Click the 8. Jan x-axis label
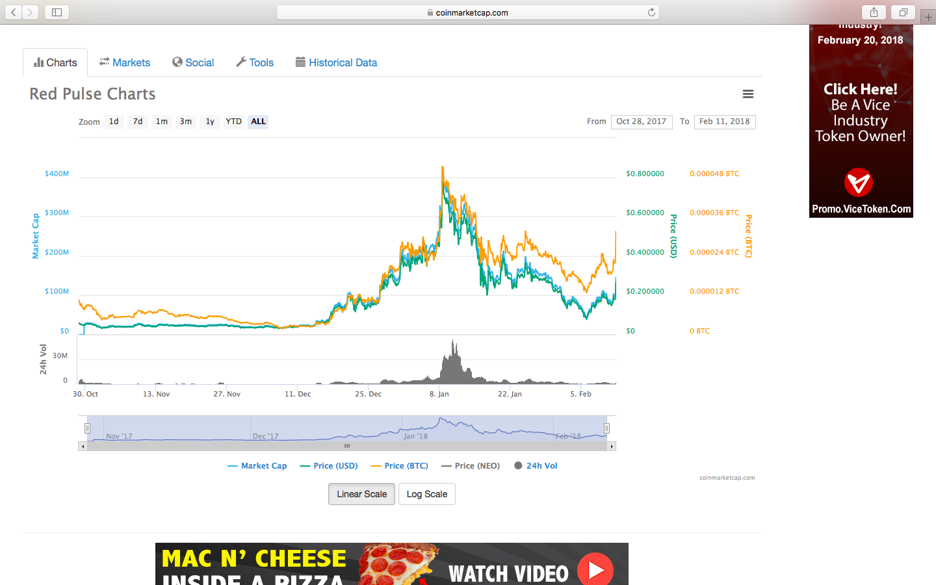The height and width of the screenshot is (585, 936). tap(439, 394)
